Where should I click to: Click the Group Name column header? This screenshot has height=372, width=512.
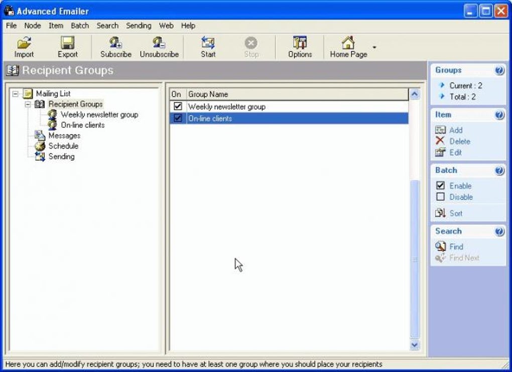tap(298, 94)
